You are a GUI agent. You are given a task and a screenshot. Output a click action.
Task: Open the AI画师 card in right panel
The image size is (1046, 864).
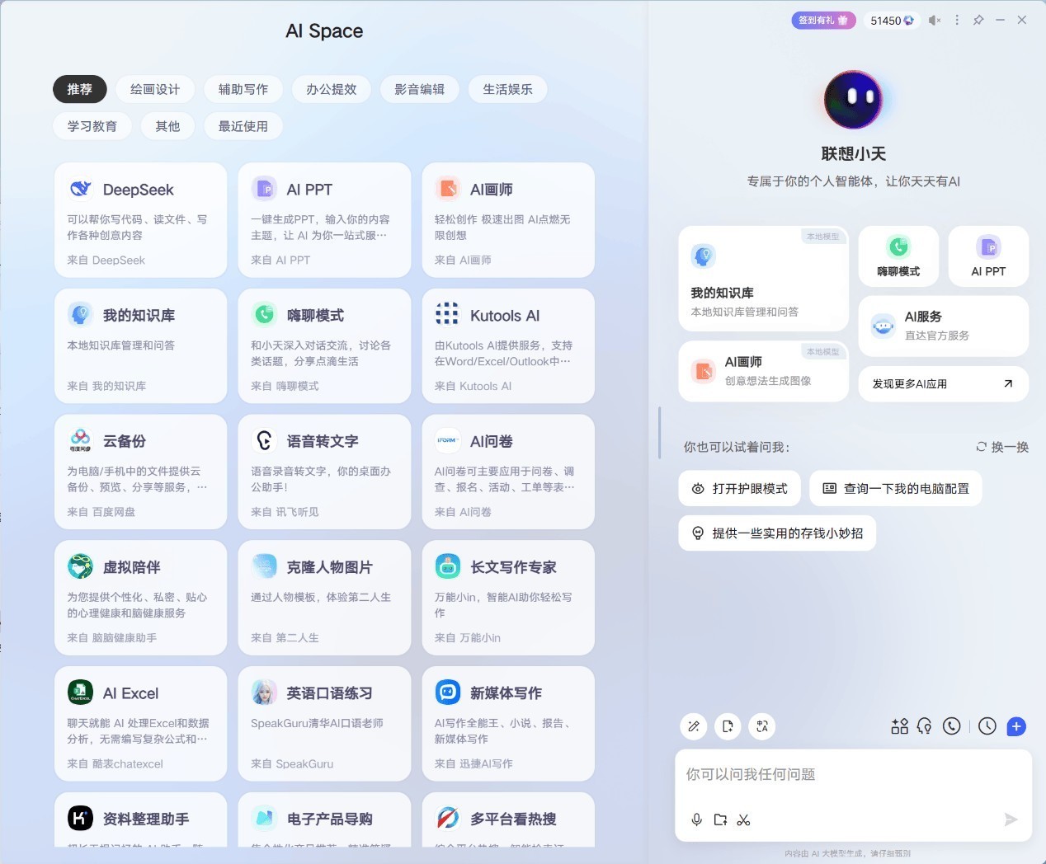pyautogui.click(x=764, y=372)
